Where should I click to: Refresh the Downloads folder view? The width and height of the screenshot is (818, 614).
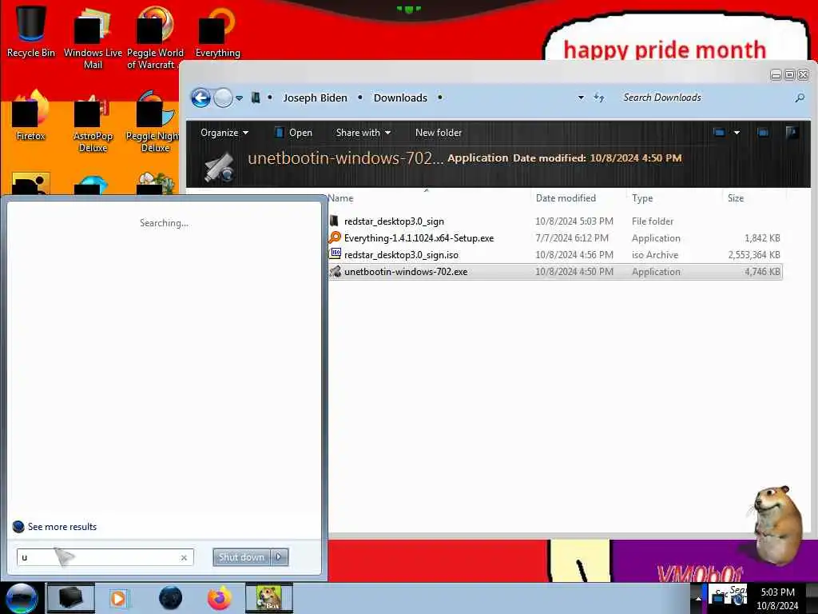(599, 98)
